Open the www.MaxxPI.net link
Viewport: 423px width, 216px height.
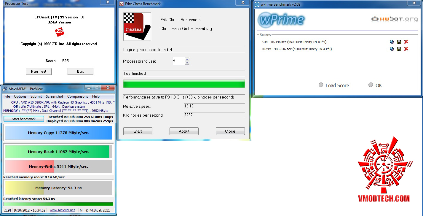(x=62, y=210)
